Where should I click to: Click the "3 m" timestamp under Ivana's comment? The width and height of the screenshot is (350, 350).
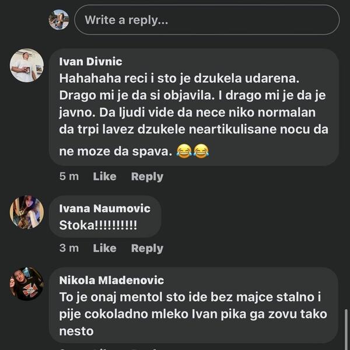69,248
